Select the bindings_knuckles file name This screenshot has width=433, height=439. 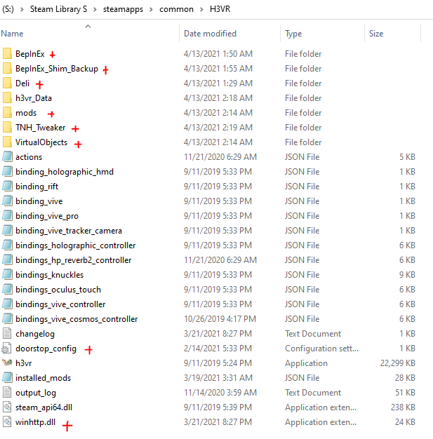[50, 275]
